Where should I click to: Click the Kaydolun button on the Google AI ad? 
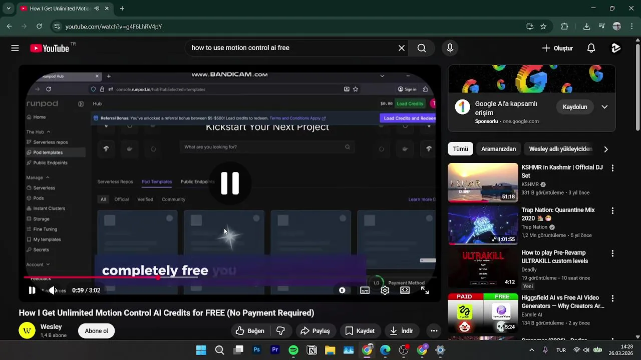[574, 107]
